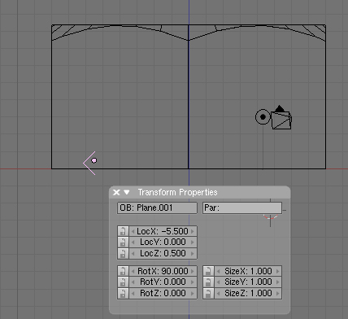Screen dimensions: 348x319
Task: Click the LocY: 0.000 value
Action: tap(163, 243)
